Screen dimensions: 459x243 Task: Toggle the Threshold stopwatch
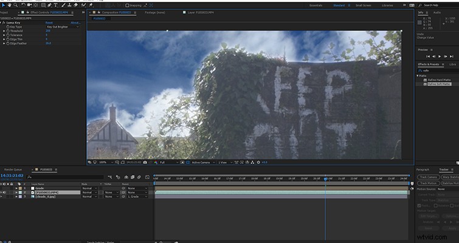8,31
